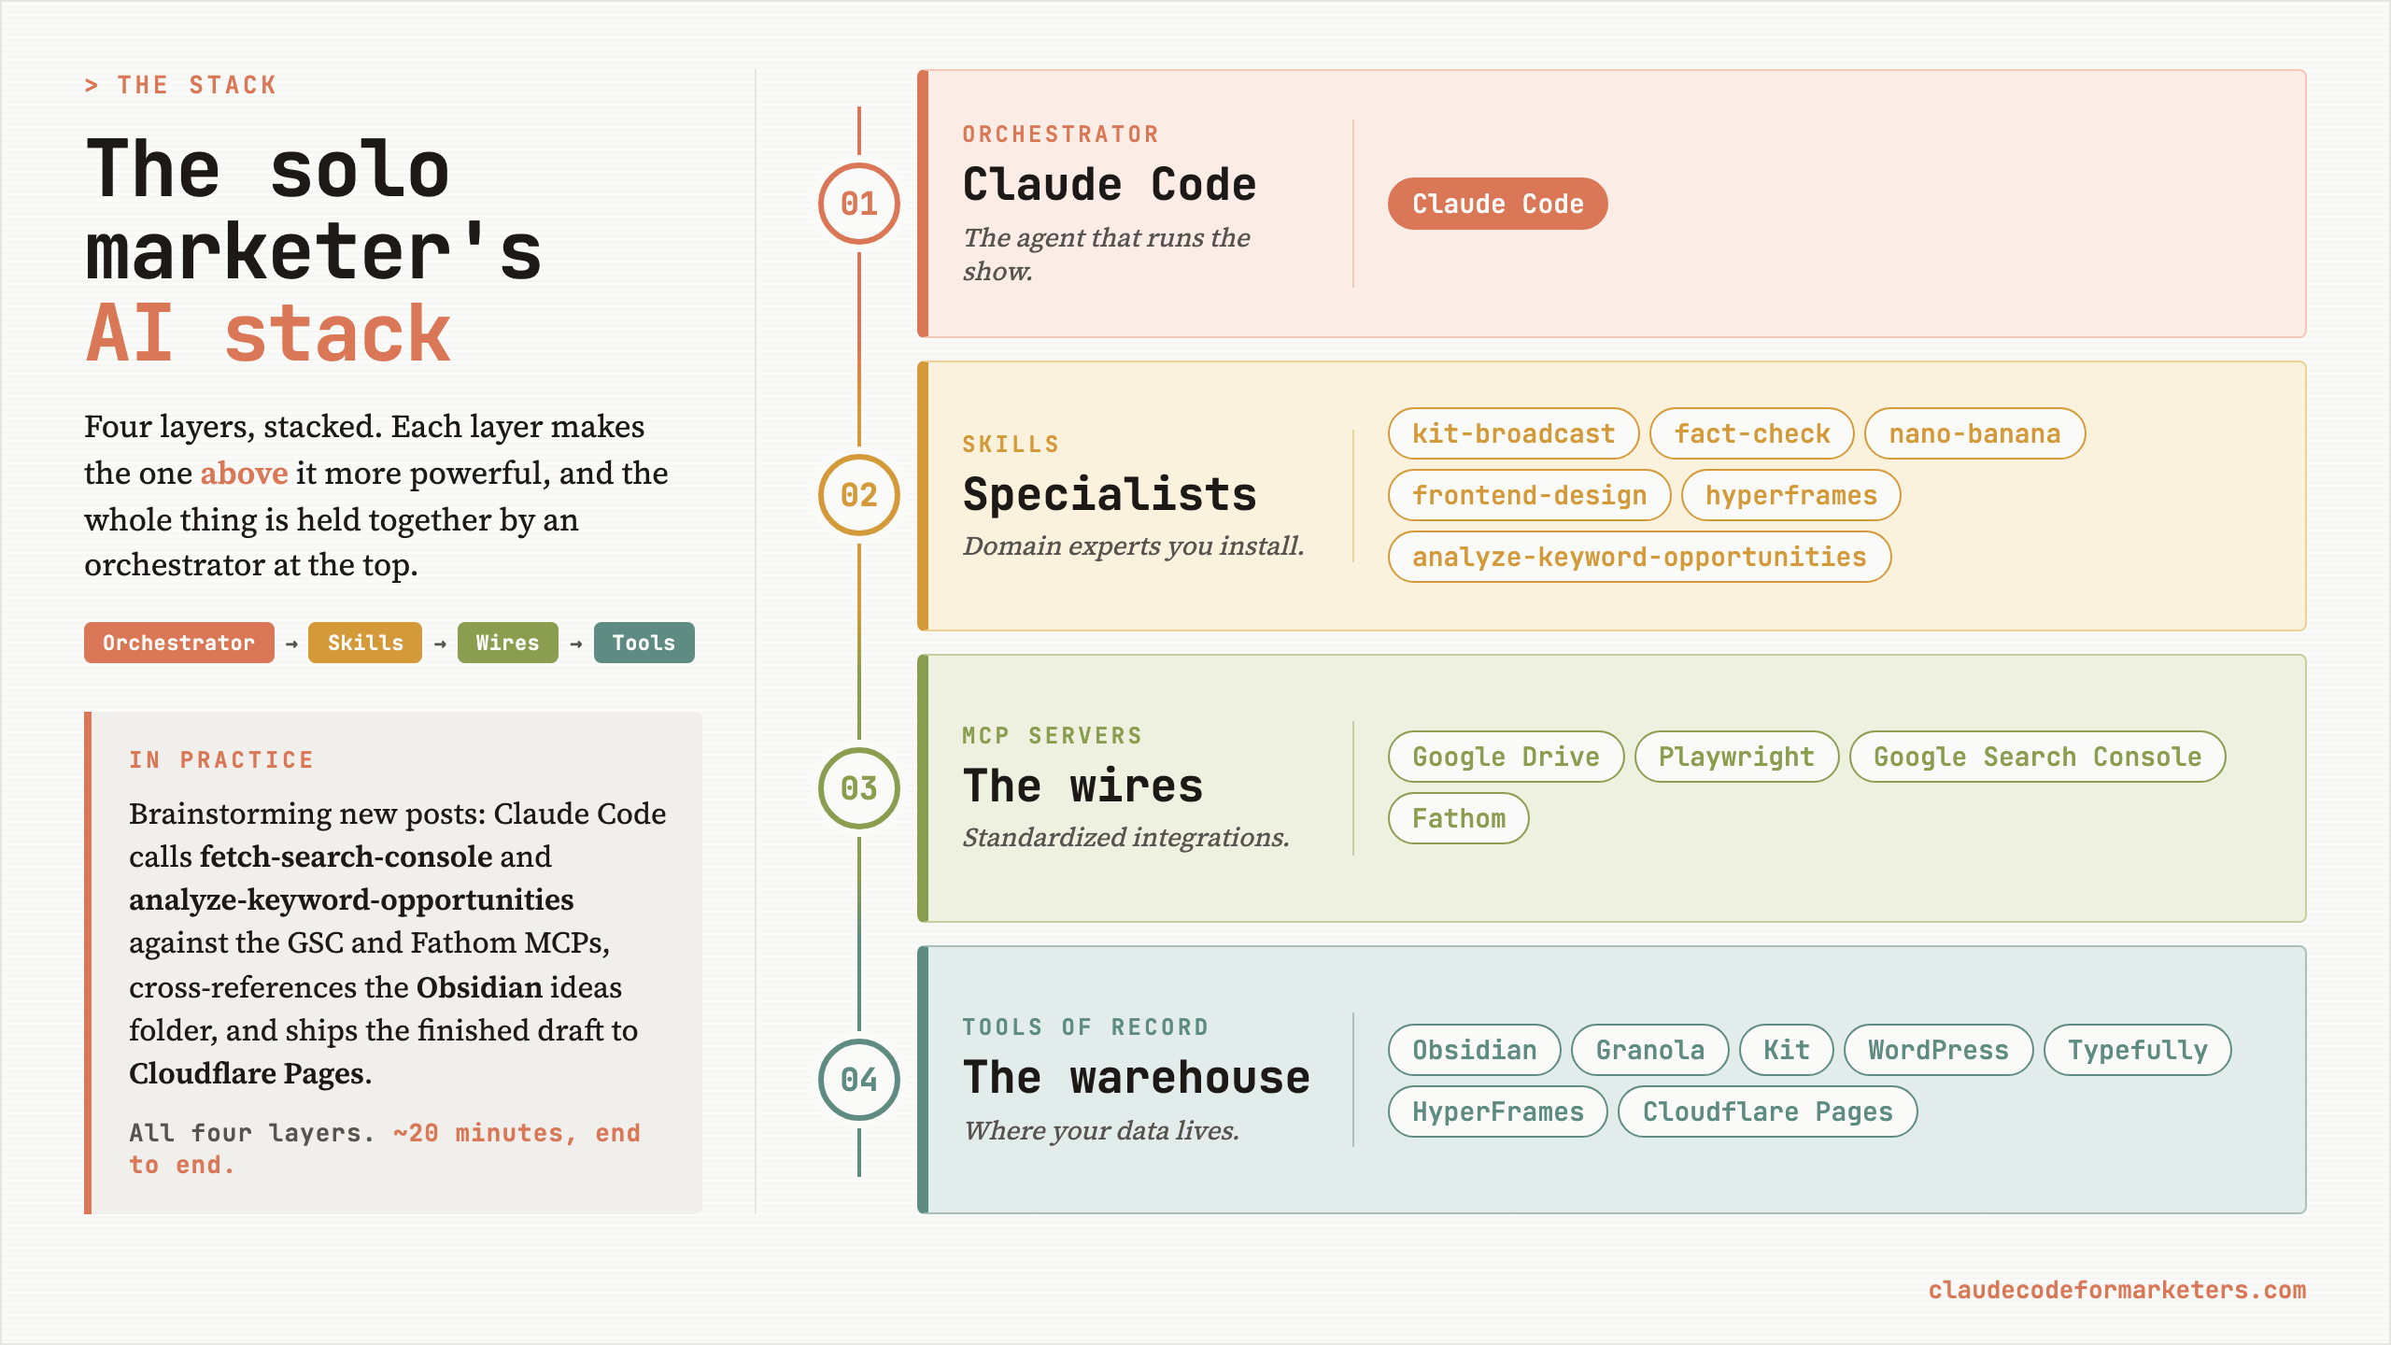Click the Cloudflare Pages tool tag
The width and height of the screenshot is (2391, 1345).
[x=1767, y=1111]
